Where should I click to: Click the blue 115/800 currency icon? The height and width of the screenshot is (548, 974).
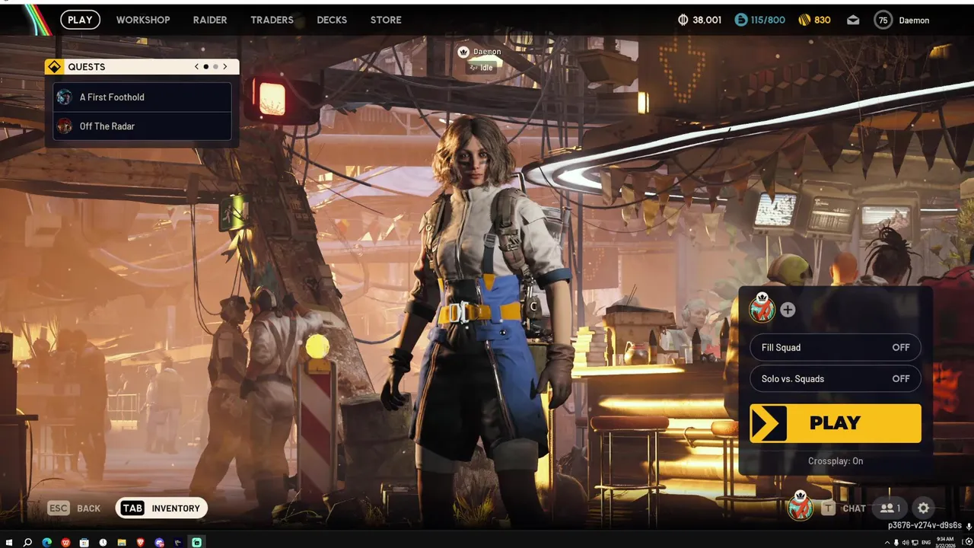(740, 20)
